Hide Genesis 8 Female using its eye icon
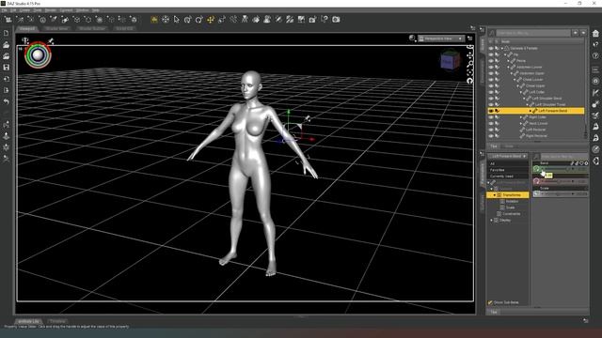The image size is (602, 338). pos(491,48)
